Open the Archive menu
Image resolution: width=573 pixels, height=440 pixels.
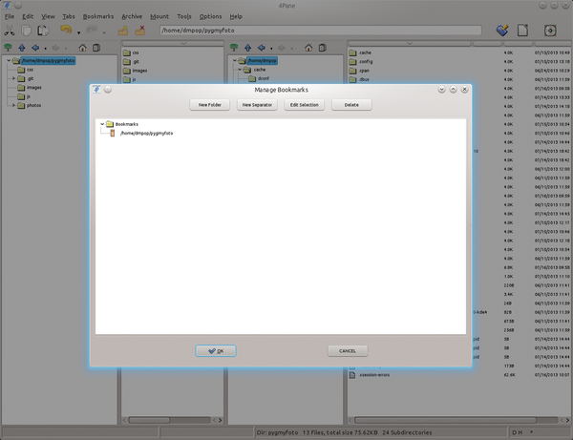click(x=132, y=16)
